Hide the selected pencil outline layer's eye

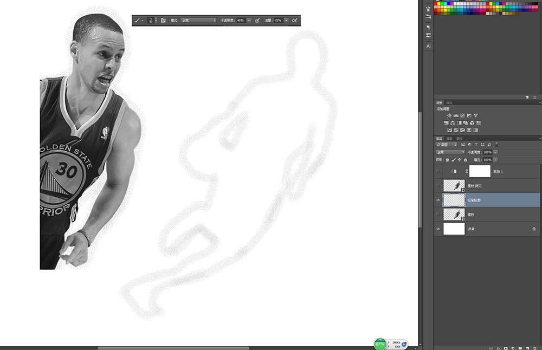coord(438,200)
